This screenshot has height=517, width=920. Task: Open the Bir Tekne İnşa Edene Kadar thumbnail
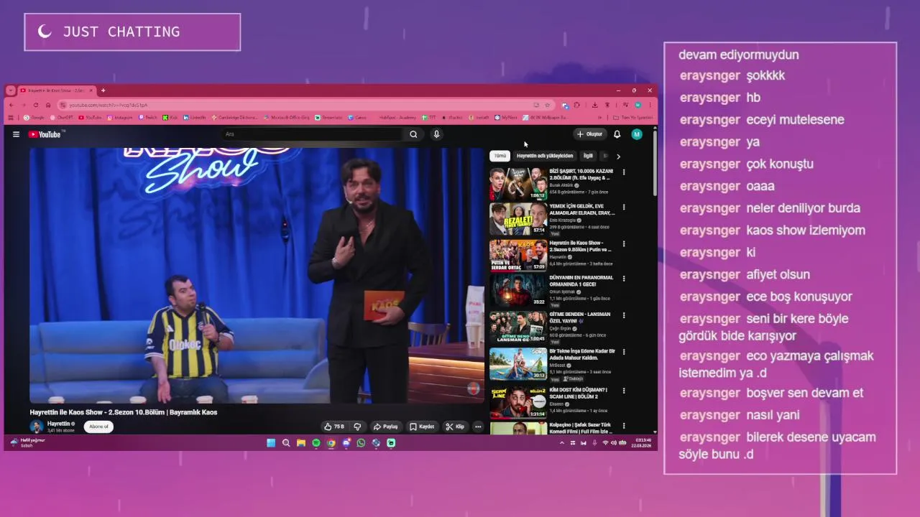(518, 364)
